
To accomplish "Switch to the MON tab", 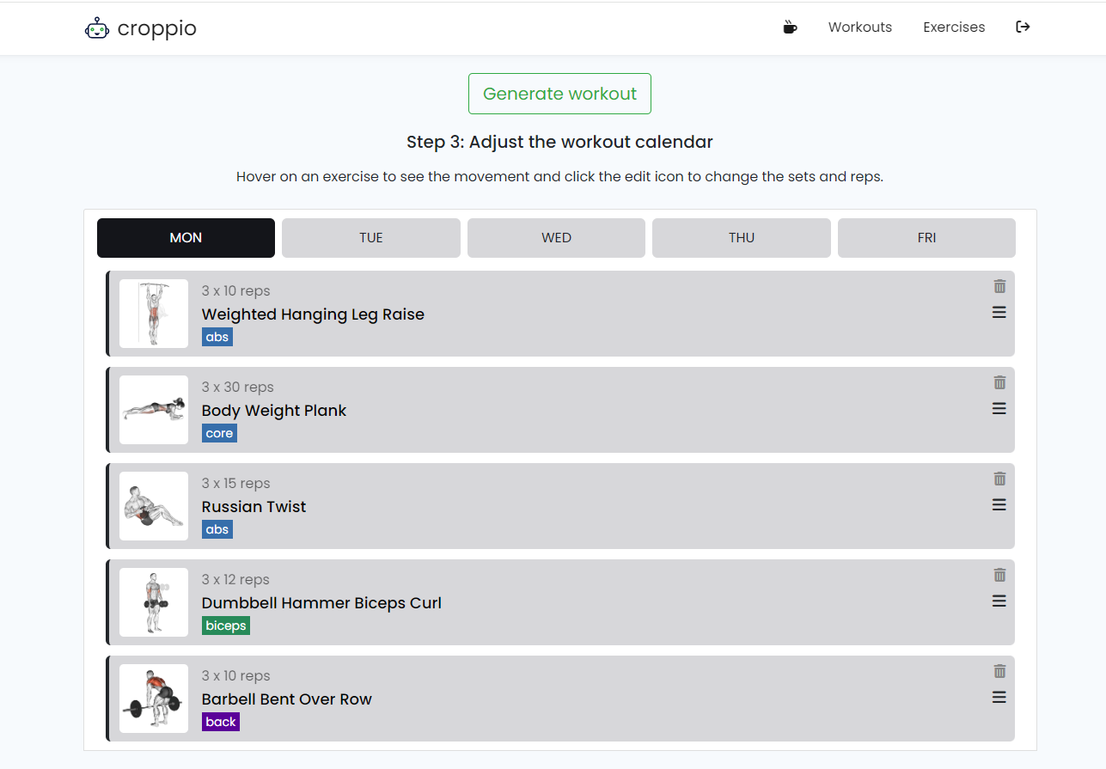I will click(x=186, y=238).
